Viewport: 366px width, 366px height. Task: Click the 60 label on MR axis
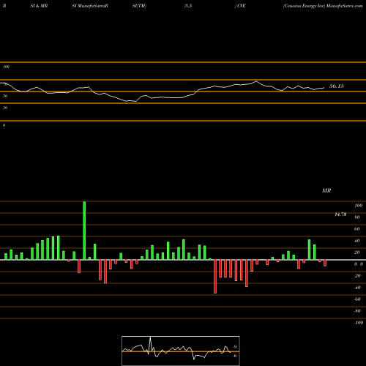point(357,229)
